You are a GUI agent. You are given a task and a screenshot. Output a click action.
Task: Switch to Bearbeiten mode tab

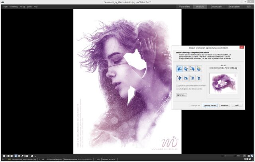click(x=234, y=6)
